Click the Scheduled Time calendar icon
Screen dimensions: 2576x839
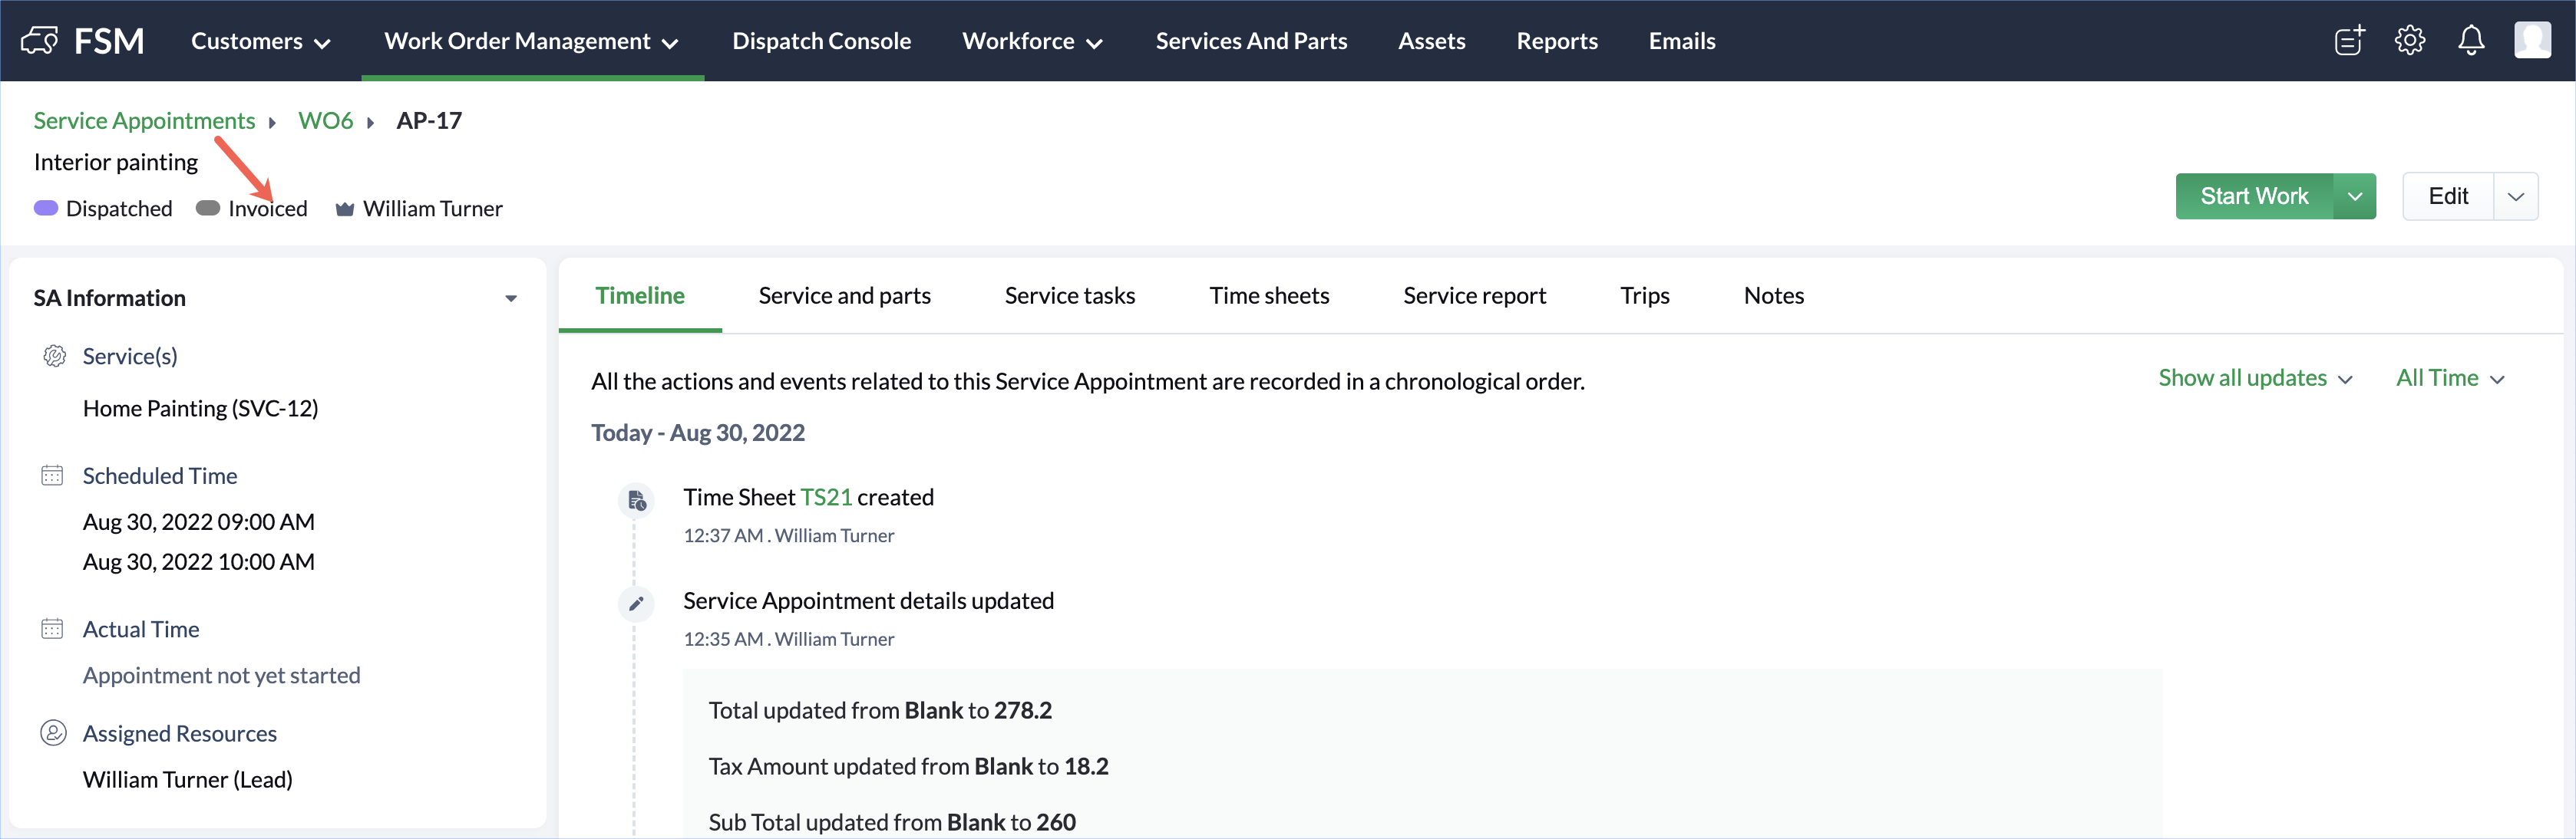pos(52,475)
